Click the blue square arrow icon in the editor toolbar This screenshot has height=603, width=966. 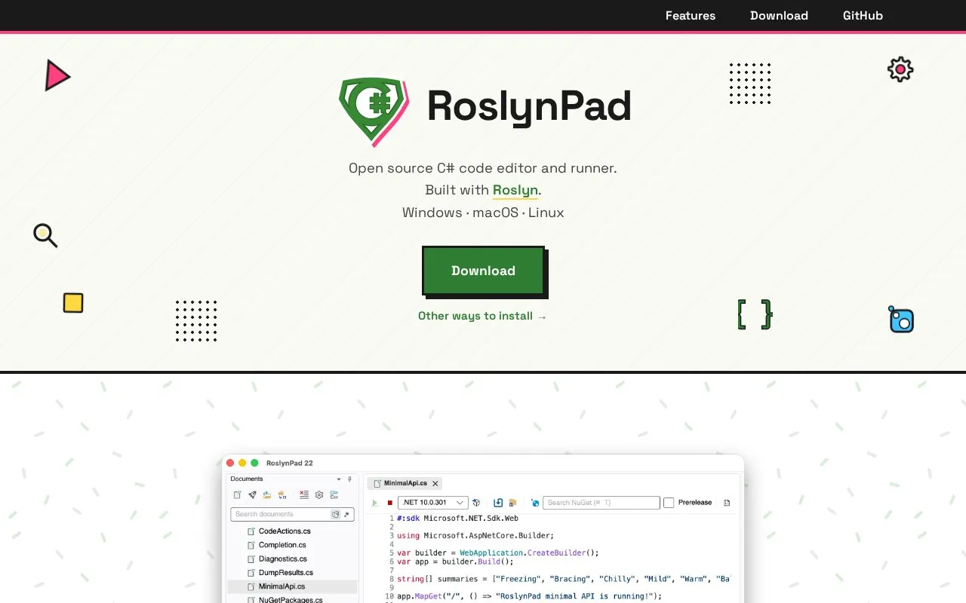pos(498,503)
